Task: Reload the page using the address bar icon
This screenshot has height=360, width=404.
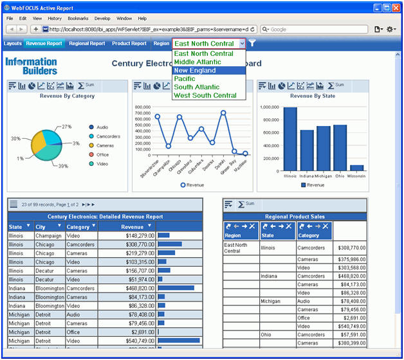Action: [x=252, y=30]
